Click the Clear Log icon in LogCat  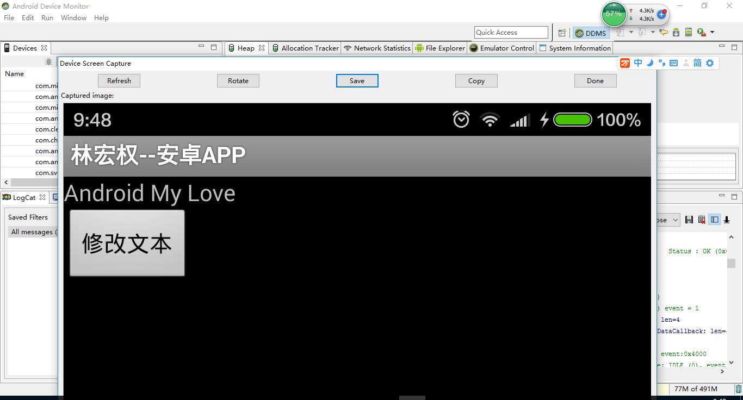[x=702, y=220]
